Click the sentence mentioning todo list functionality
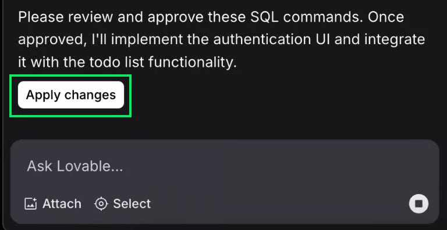This screenshot has height=230, width=447. pyautogui.click(x=127, y=62)
